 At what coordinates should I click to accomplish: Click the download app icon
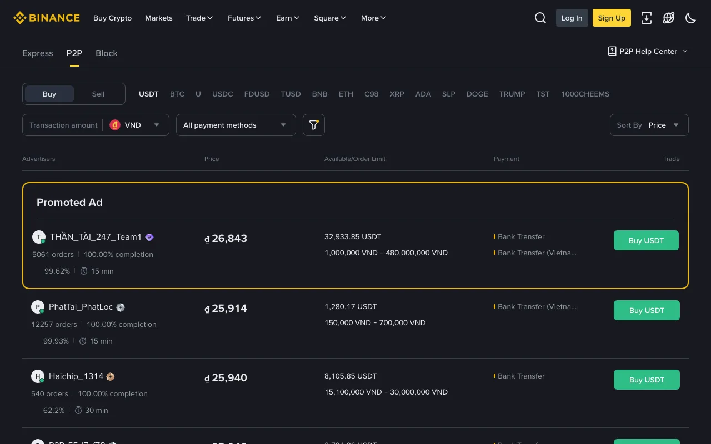647,18
